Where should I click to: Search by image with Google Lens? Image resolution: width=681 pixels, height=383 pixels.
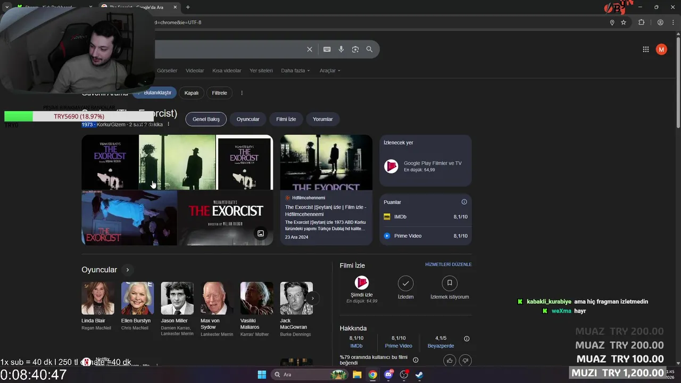pyautogui.click(x=355, y=49)
